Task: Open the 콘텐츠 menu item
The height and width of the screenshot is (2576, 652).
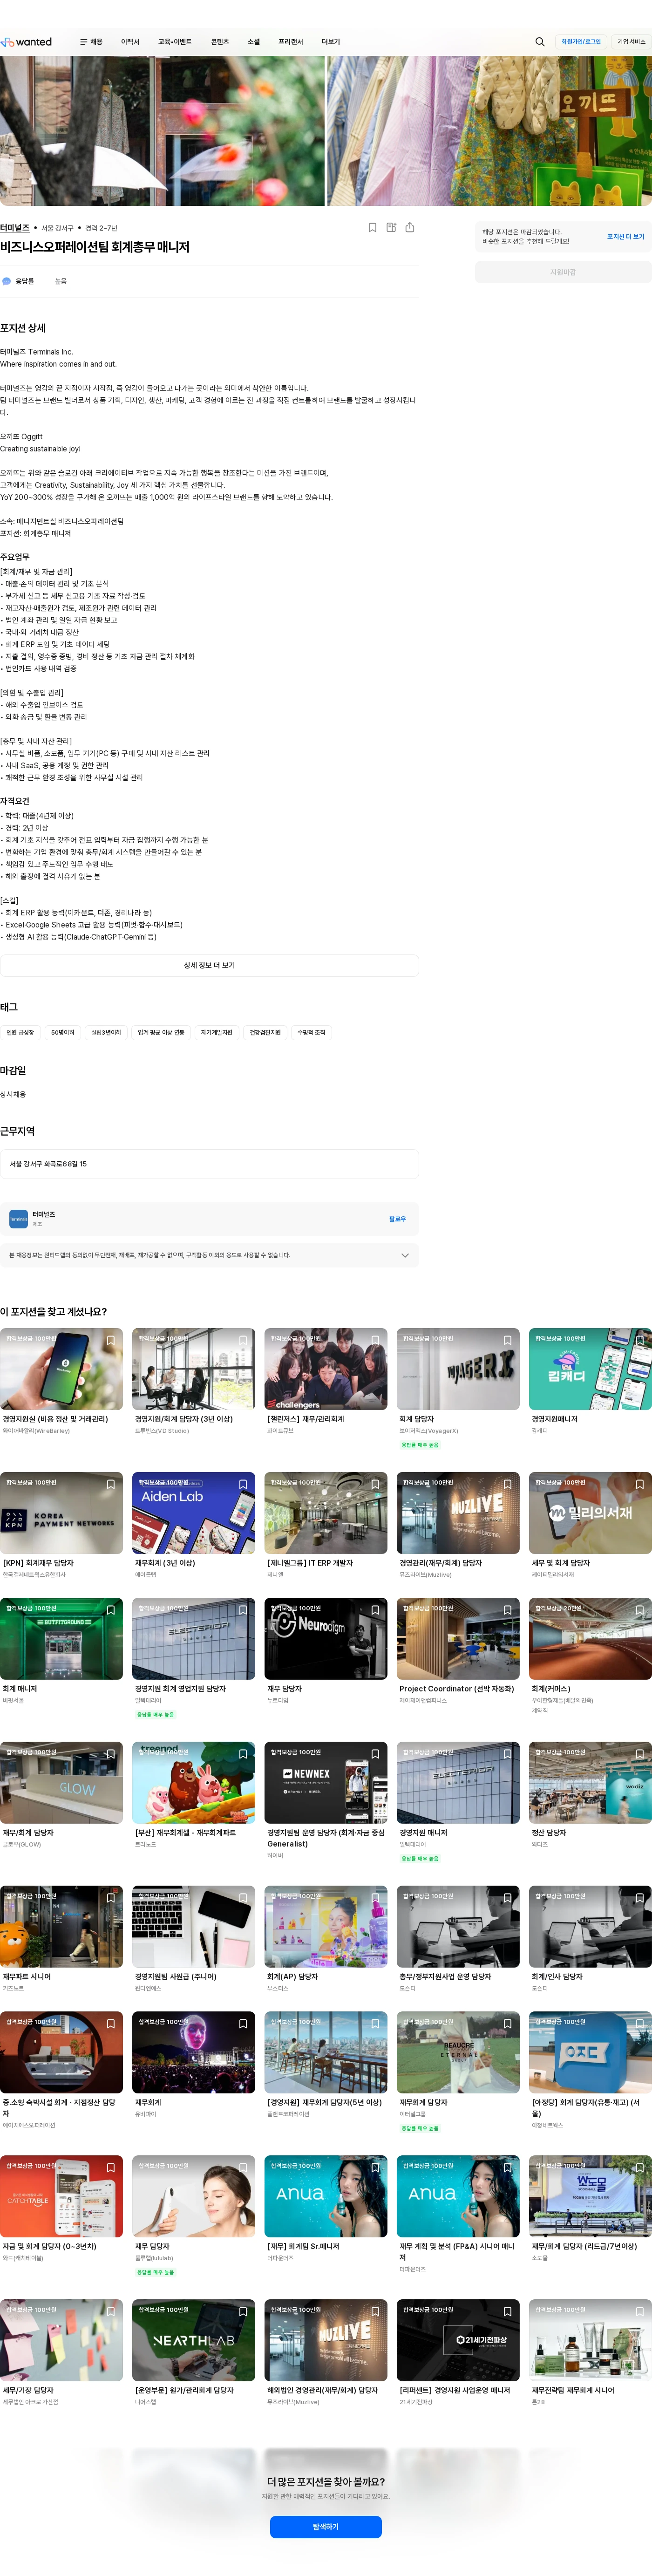Action: [x=220, y=42]
